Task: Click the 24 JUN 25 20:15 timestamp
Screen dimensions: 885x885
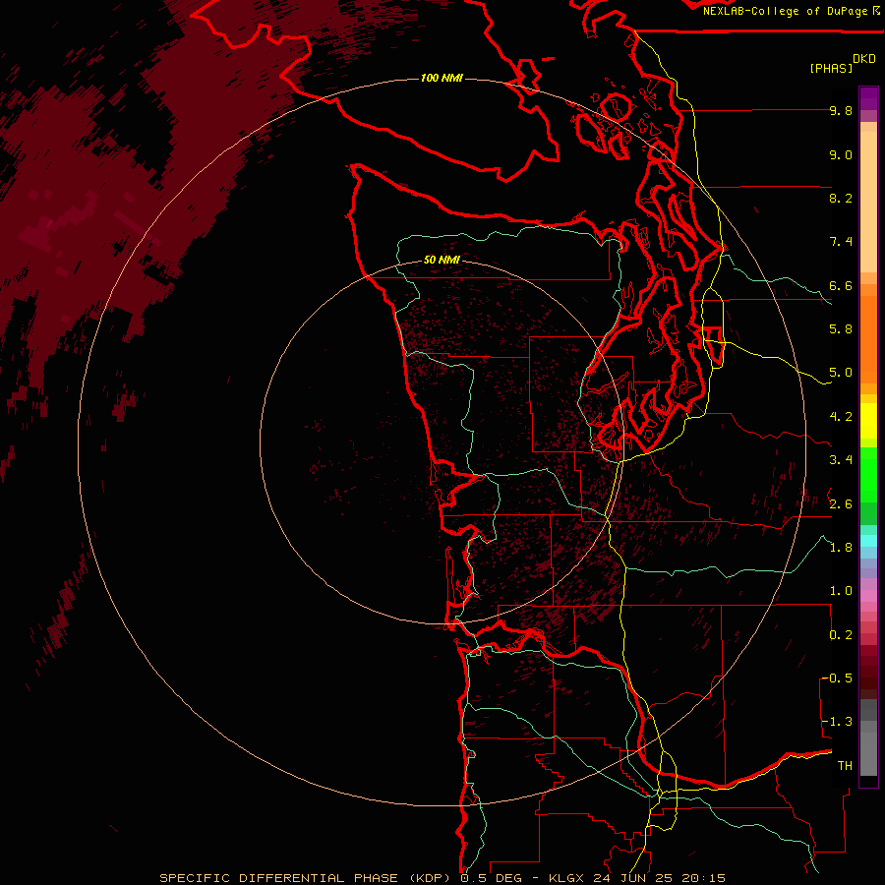Action: tap(659, 878)
